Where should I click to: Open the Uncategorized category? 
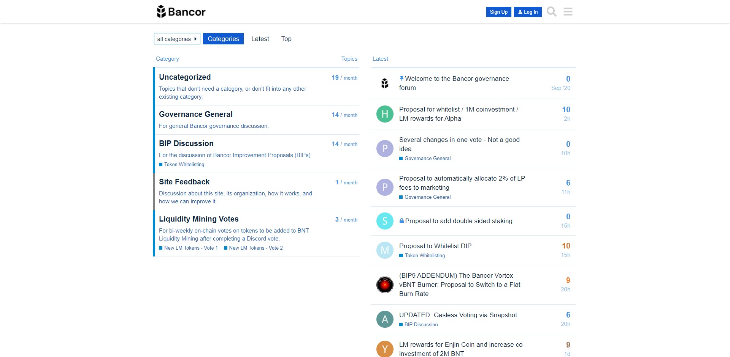coord(185,77)
